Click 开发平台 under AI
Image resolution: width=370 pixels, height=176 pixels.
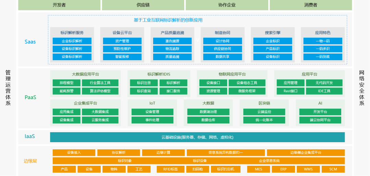tap(320, 112)
